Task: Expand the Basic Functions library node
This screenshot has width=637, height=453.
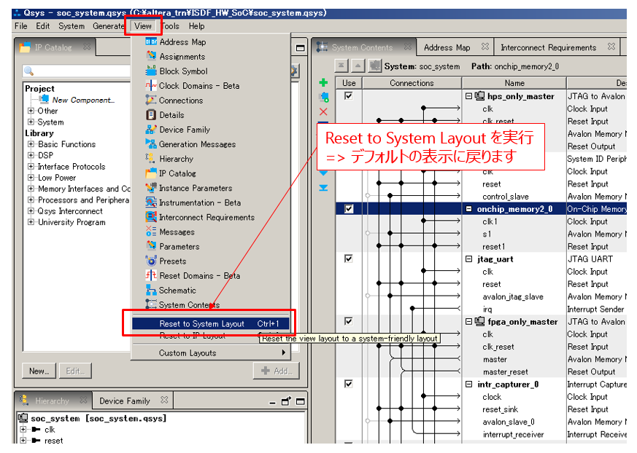Action: tap(31, 144)
